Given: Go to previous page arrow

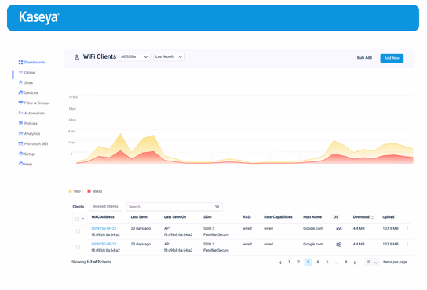Looking at the screenshot, I should (280, 263).
